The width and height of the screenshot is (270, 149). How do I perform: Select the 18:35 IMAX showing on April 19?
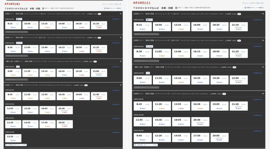click(220, 27)
